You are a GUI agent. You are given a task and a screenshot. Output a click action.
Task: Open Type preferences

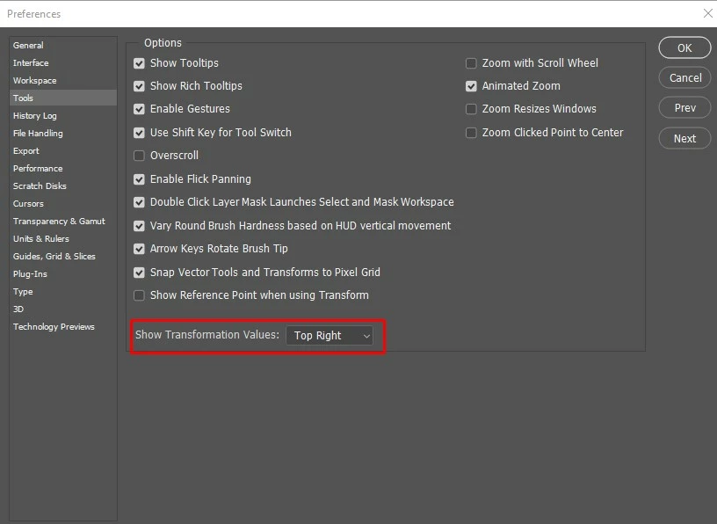63,292
